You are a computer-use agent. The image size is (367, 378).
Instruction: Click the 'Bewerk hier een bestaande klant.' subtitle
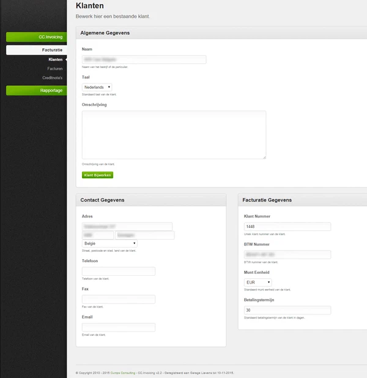pos(113,17)
